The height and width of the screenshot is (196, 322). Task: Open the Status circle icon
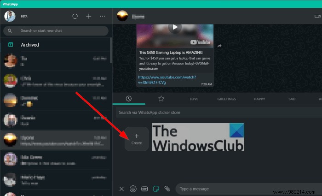(75, 16)
